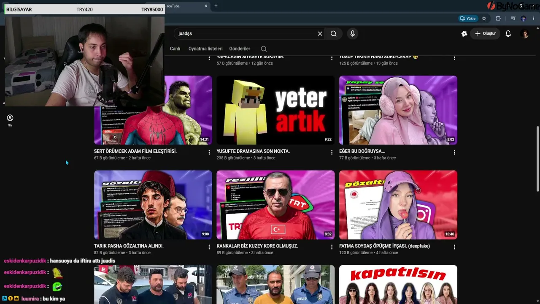
Task: Open the 'Siz' sidebar icon
Action: pyautogui.click(x=10, y=120)
